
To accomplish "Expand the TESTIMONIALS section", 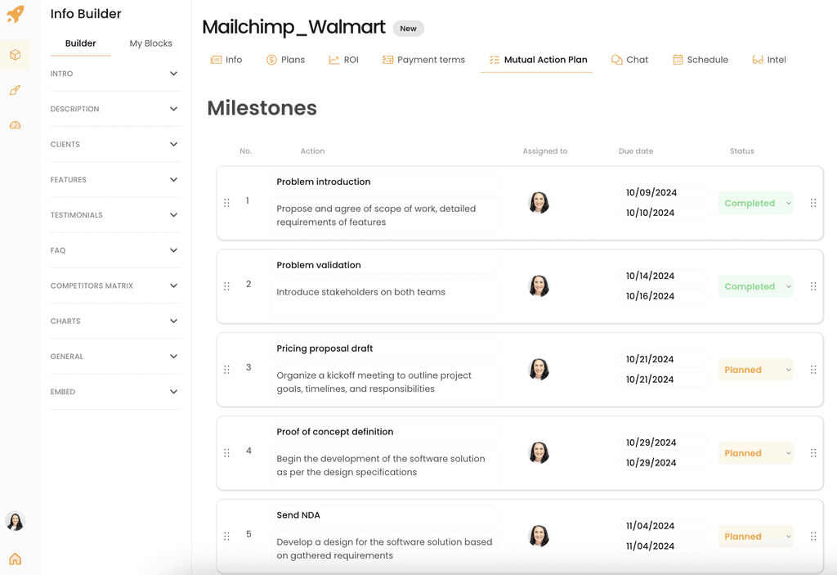I will click(x=115, y=215).
